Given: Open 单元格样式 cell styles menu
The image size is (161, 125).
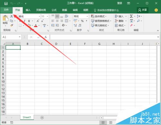Looking at the screenshot, I should tap(100, 25).
